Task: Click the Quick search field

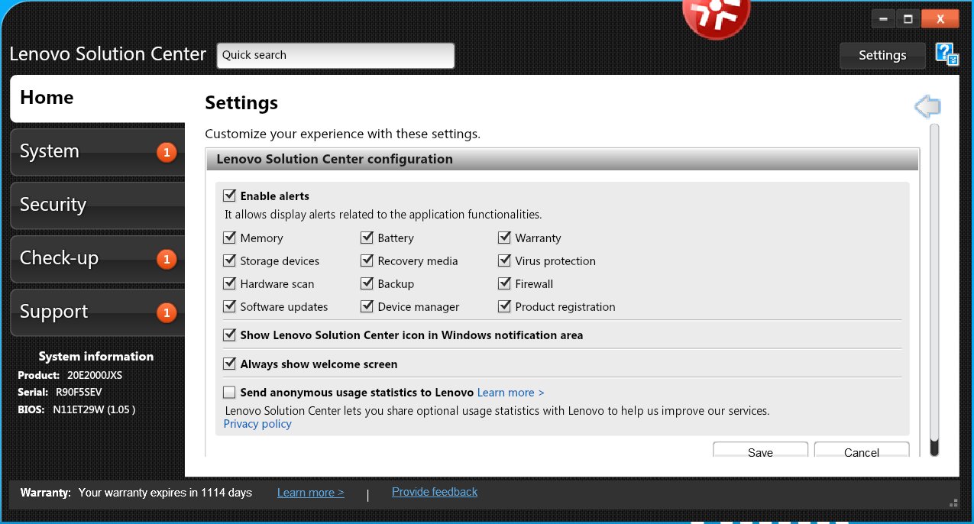Action: (335, 56)
